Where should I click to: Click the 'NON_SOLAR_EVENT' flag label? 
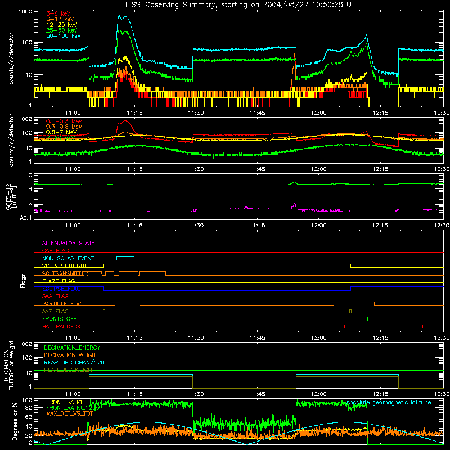click(x=68, y=258)
